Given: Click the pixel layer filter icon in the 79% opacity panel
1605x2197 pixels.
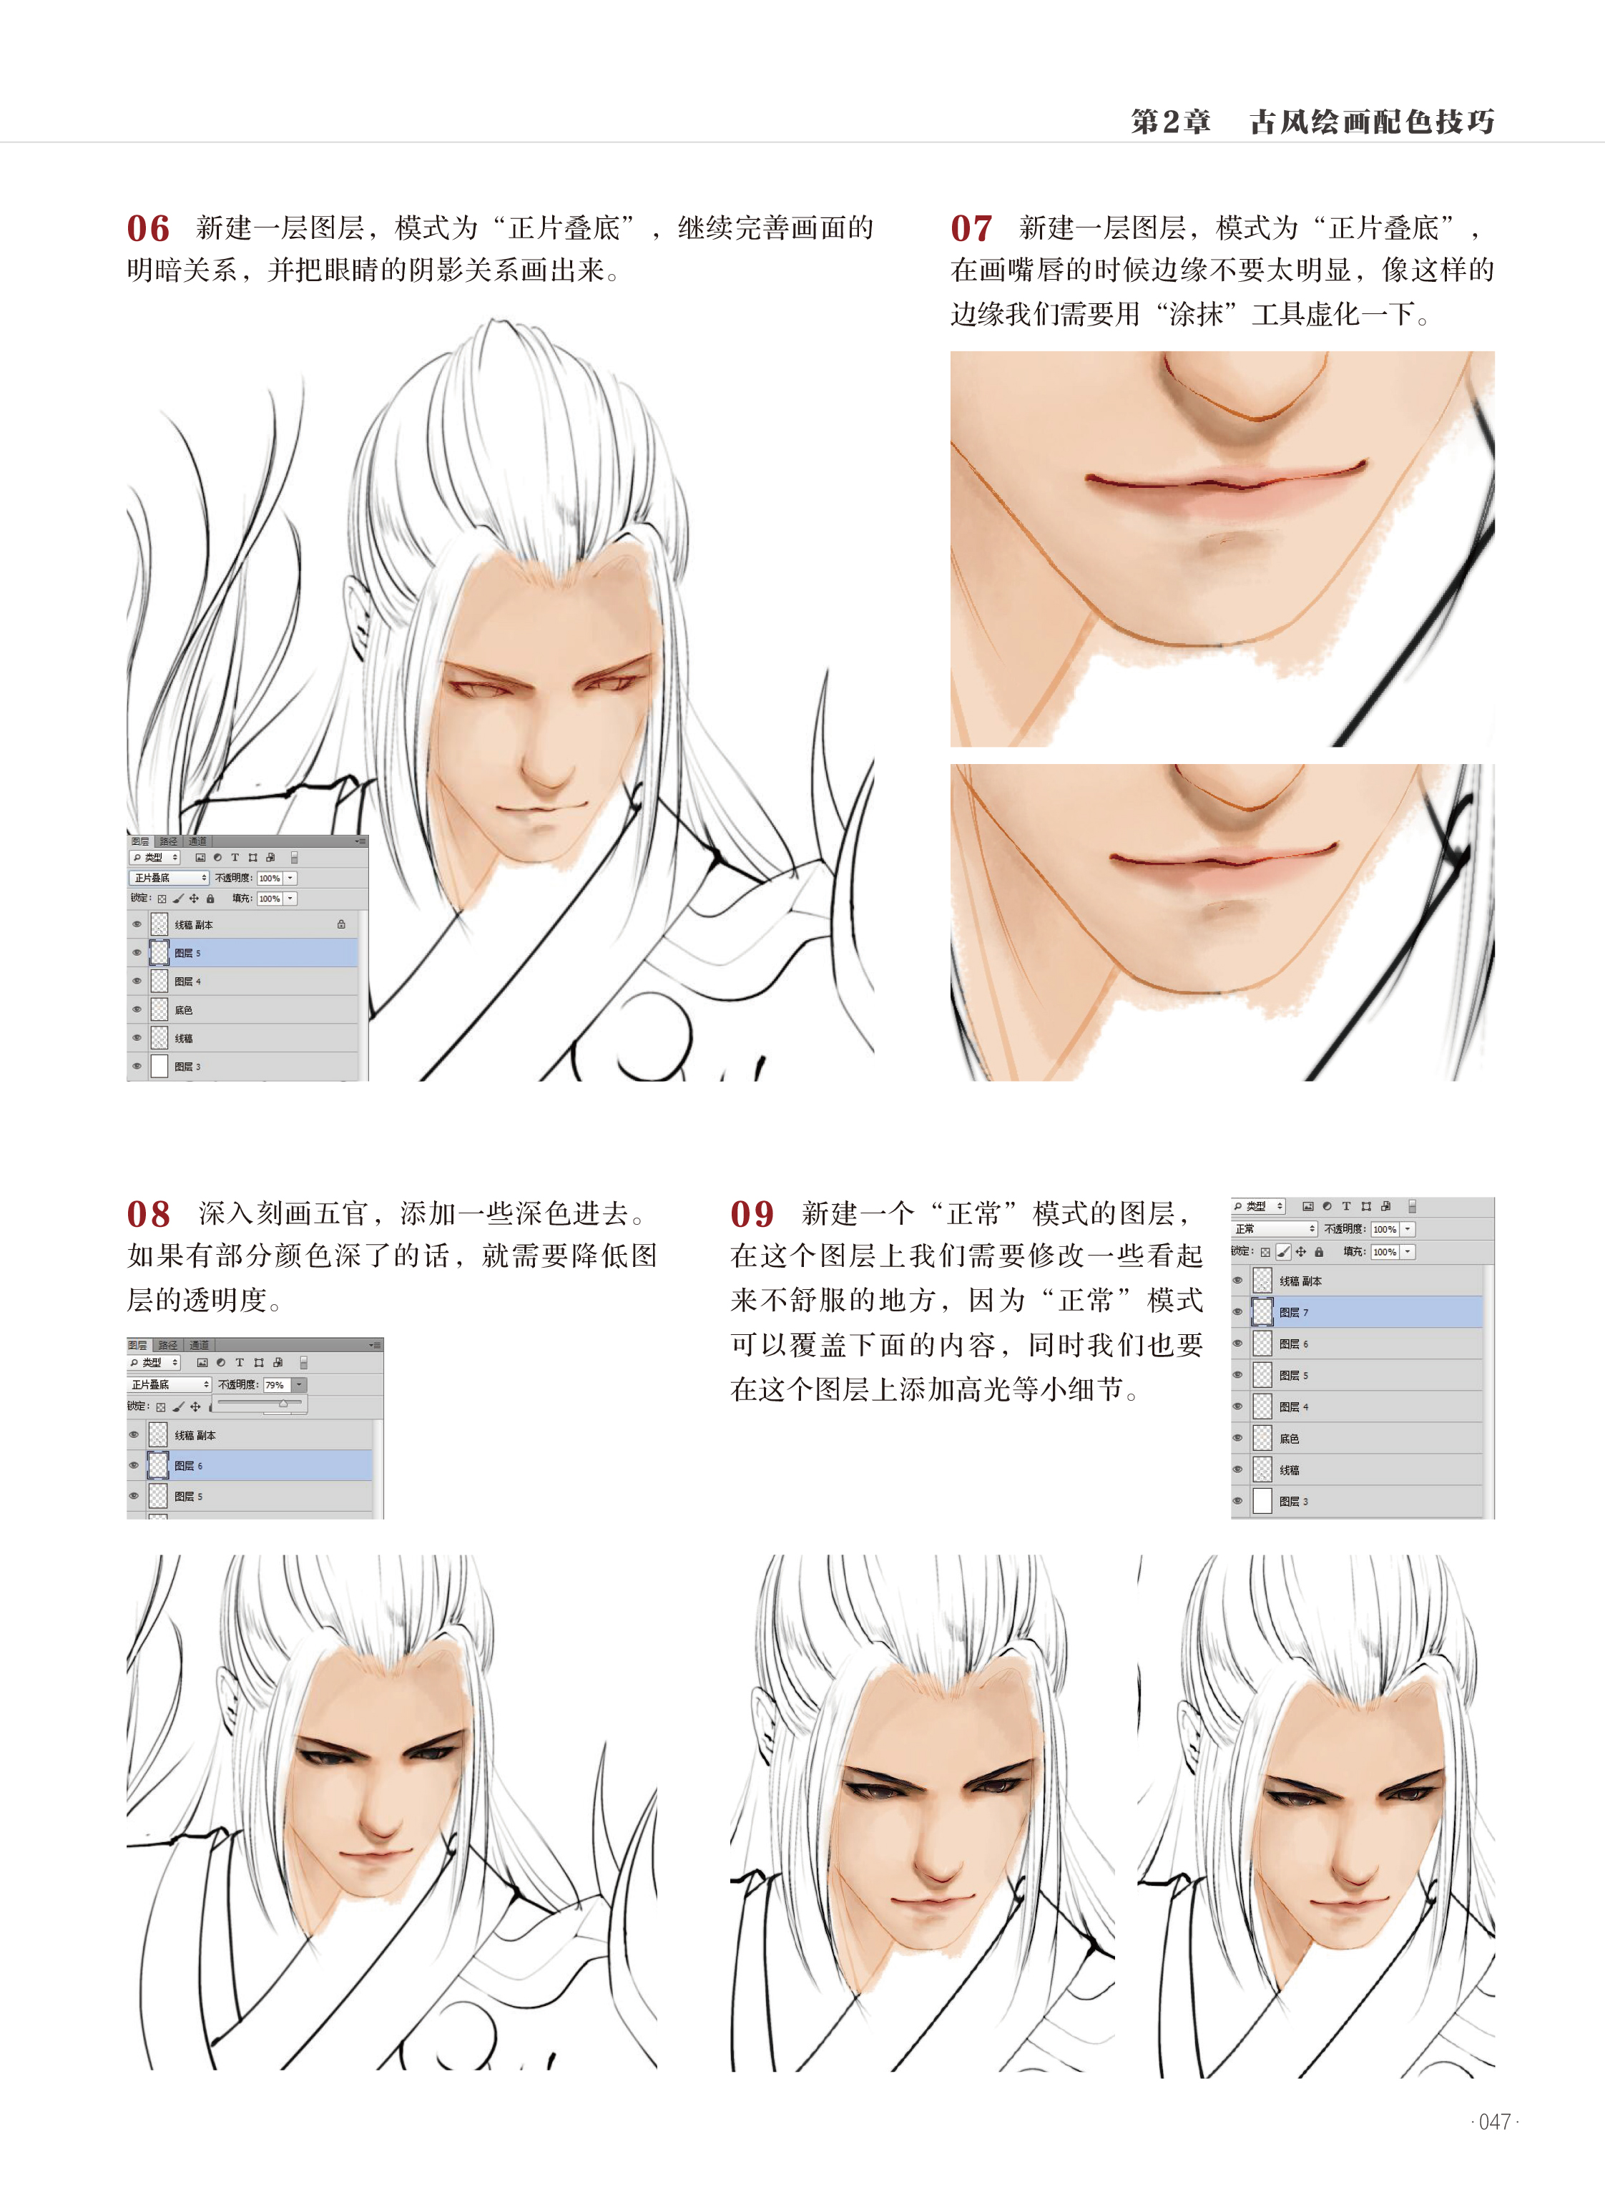Looking at the screenshot, I should pos(203,1362).
